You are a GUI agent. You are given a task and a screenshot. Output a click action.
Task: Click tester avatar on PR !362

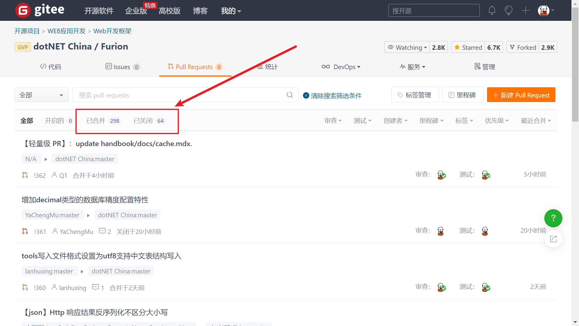(x=486, y=175)
